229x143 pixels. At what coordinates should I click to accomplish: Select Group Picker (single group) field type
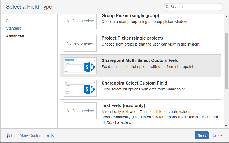130,16
